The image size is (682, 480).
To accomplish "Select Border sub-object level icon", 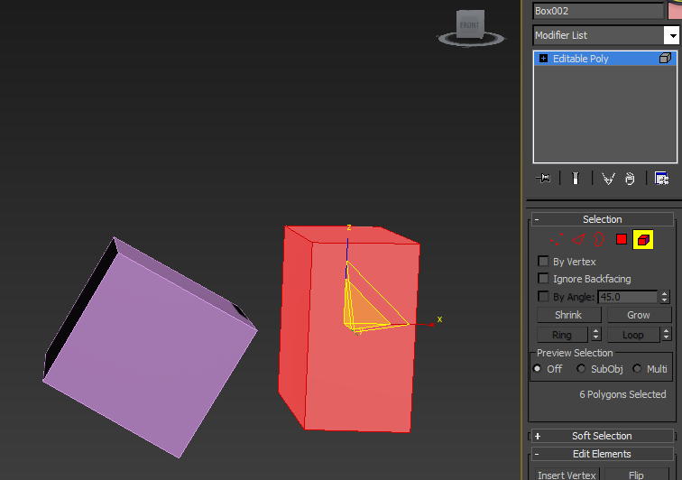I will click(x=599, y=239).
